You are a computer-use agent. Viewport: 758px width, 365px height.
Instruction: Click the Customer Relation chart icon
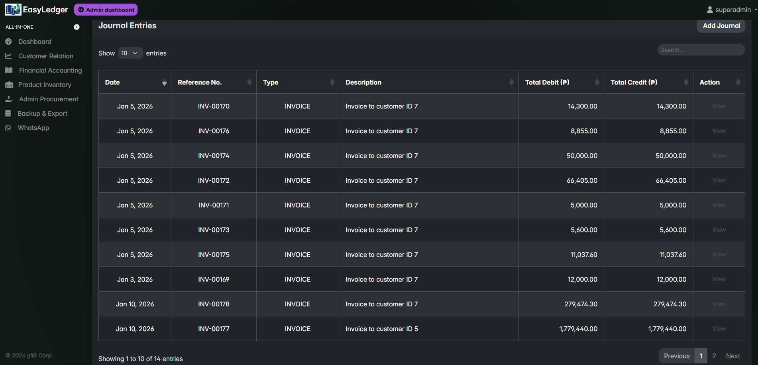point(8,56)
